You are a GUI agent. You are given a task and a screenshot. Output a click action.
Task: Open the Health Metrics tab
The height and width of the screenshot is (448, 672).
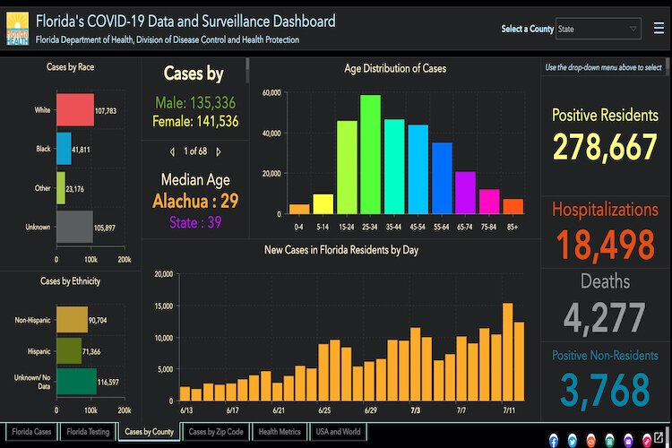tap(280, 432)
